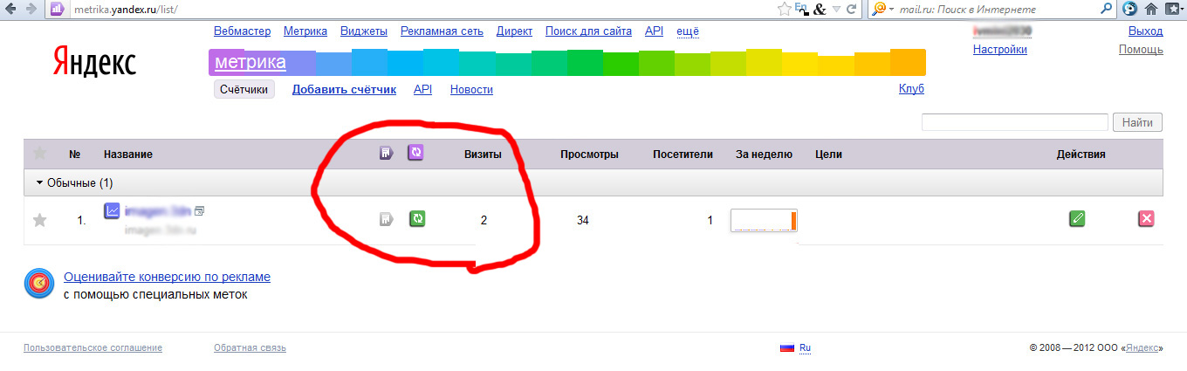Edit counter 1 with the green pencil icon
This screenshot has width=1187, height=371.
(x=1077, y=219)
